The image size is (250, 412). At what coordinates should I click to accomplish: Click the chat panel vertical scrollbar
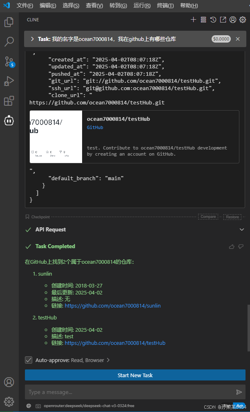(x=248, y=328)
